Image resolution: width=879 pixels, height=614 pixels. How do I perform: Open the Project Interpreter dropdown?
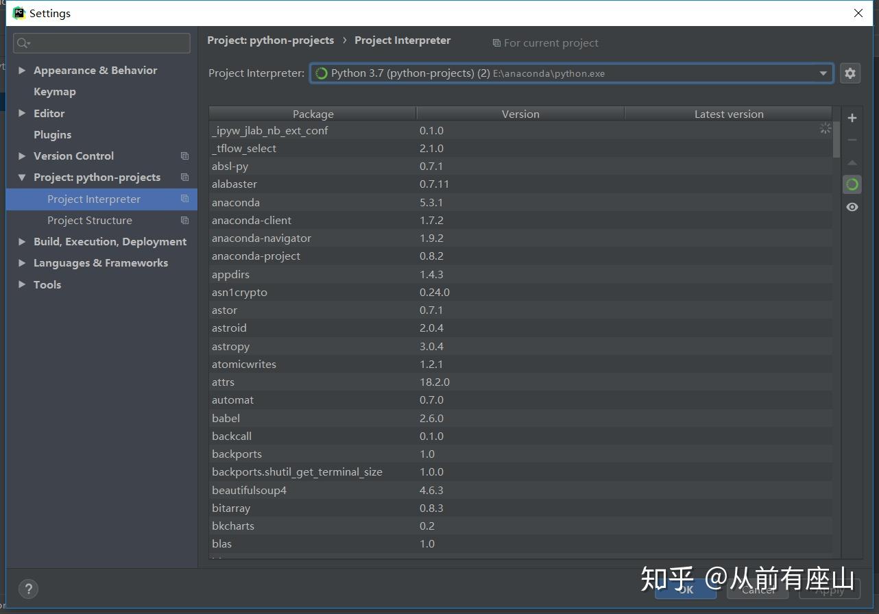(571, 73)
